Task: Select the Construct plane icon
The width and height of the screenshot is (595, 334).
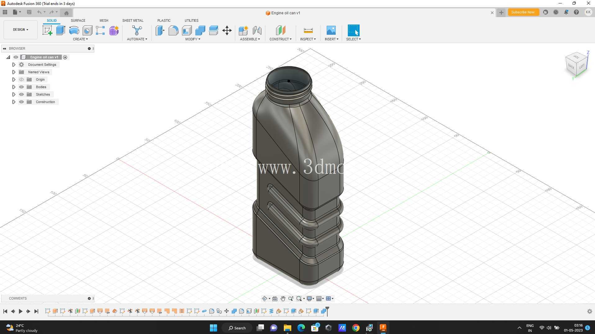Action: click(280, 30)
